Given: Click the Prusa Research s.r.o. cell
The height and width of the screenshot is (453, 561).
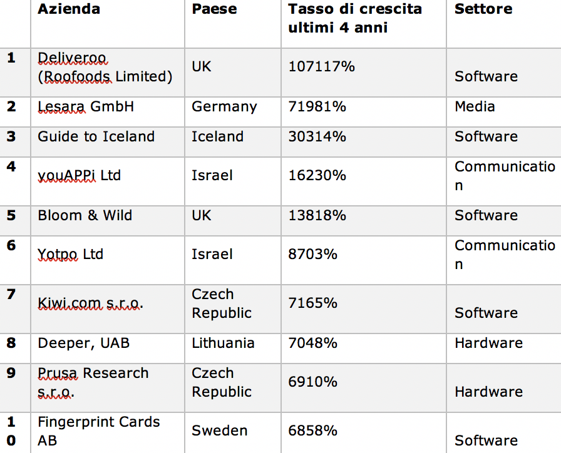Looking at the screenshot, I should pos(93,382).
